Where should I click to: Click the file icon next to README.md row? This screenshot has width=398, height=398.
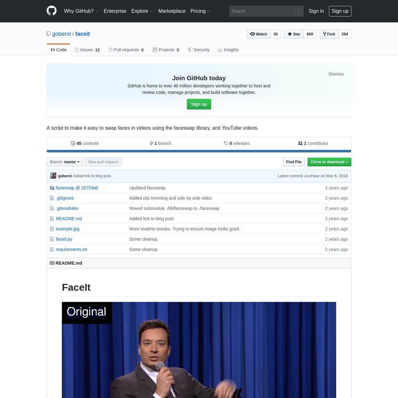click(x=52, y=219)
